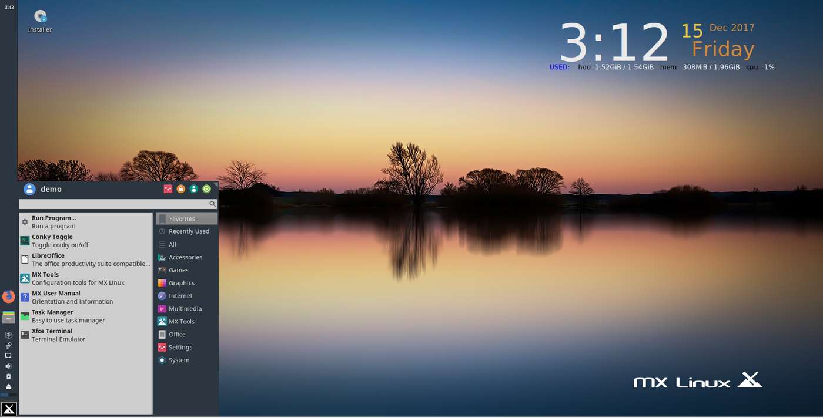Open the Internet category
This screenshot has width=823, height=418.
pos(186,296)
